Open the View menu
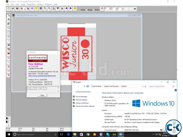 click(x=17, y=5)
